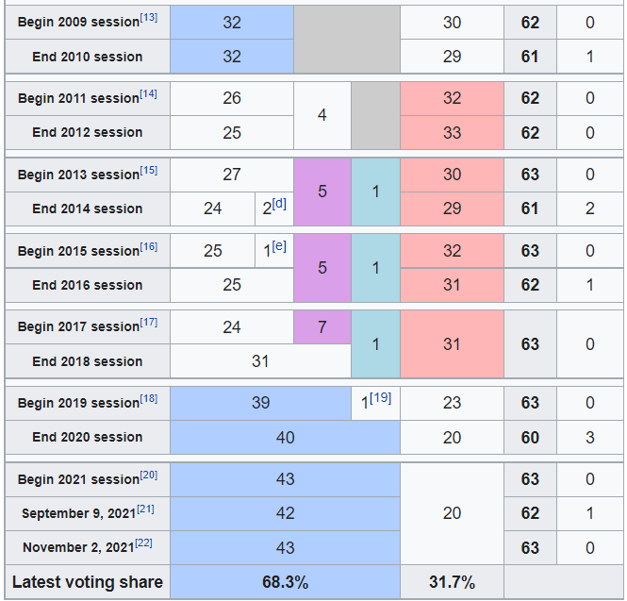Open citation [16] beside Begin 2015 session
Screen dimensions: 627x601
pyautogui.click(x=149, y=247)
